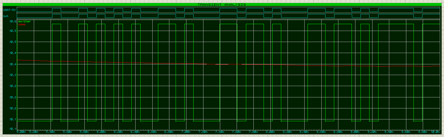Screen dimensions: 444x137
Task: Click the 8.20m time axis label
Action: coord(288,132)
